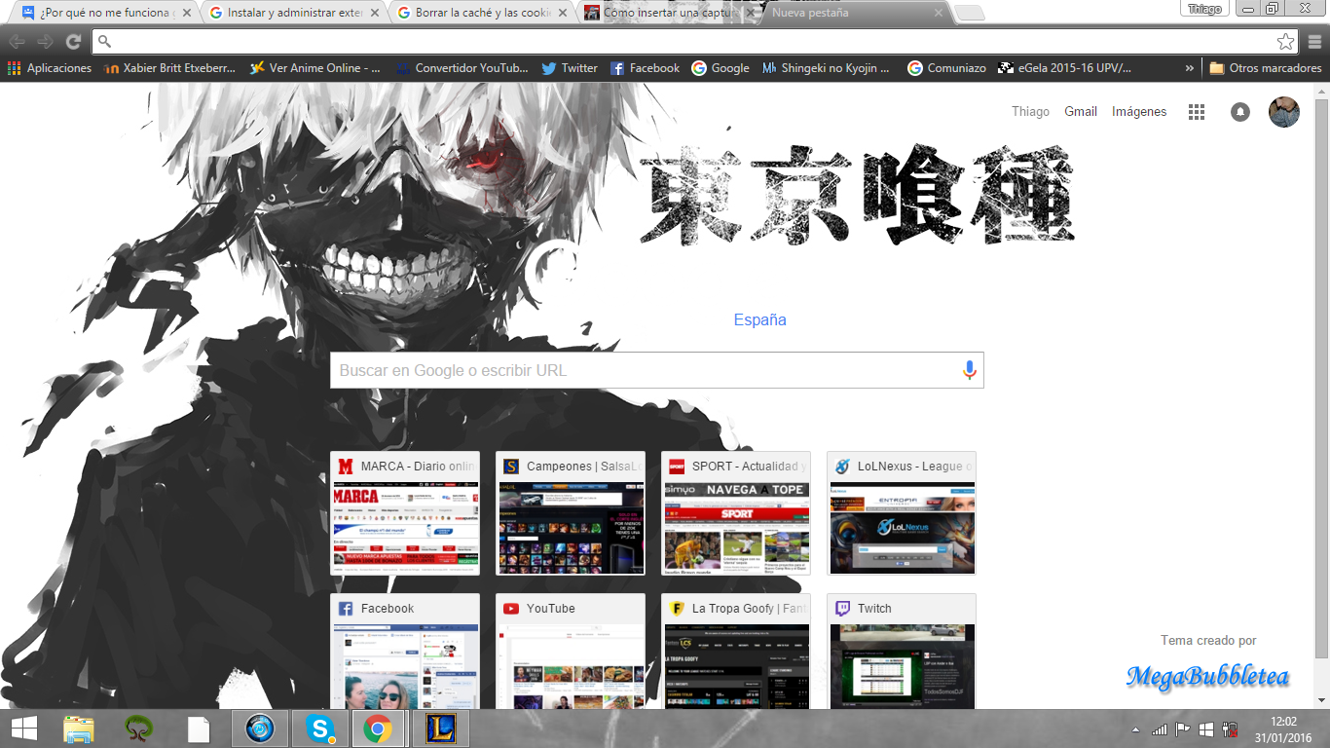Open the LoLNexus League tile
The image size is (1330, 748).
pos(902,513)
